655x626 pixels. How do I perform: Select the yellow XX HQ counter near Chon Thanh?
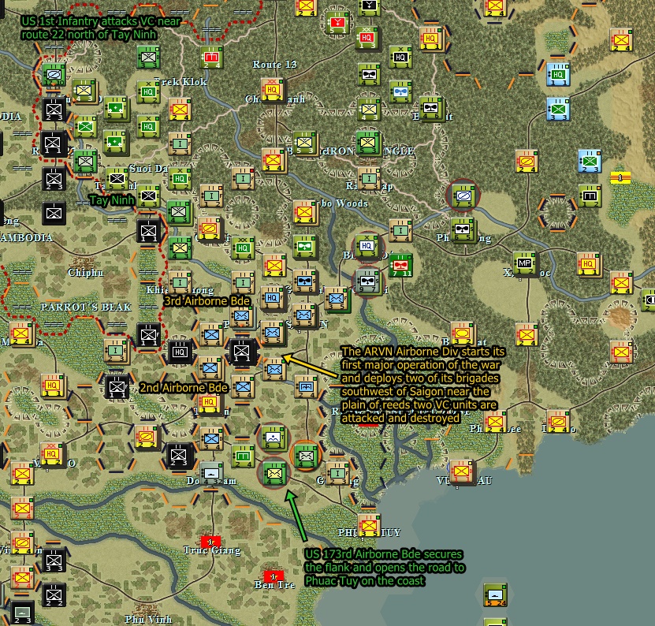tap(272, 89)
